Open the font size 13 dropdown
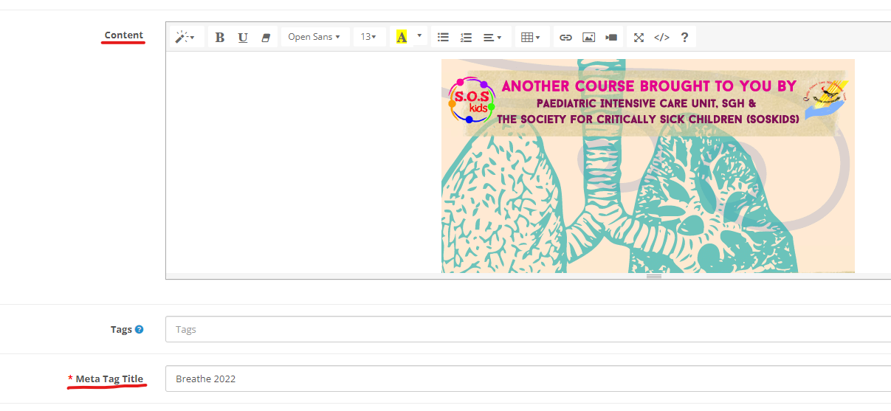Image resolution: width=891 pixels, height=411 pixels. (369, 37)
